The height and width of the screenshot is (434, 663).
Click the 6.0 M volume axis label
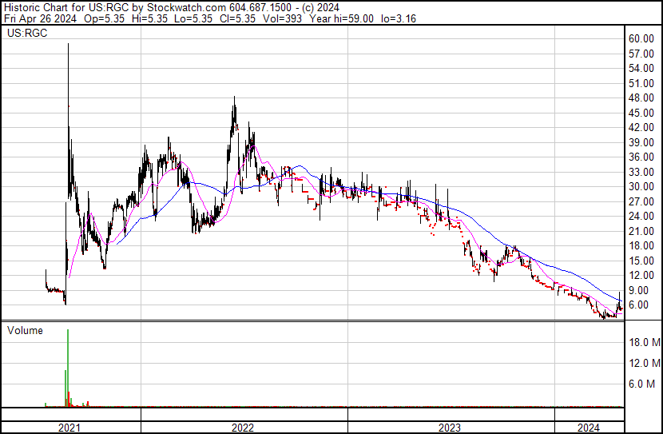[642, 384]
